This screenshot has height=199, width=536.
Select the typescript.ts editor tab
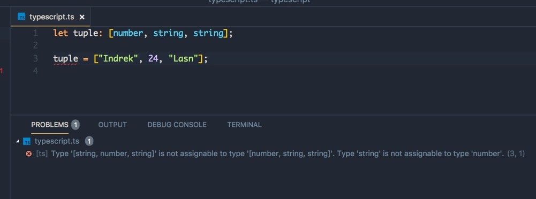pyautogui.click(x=50, y=17)
